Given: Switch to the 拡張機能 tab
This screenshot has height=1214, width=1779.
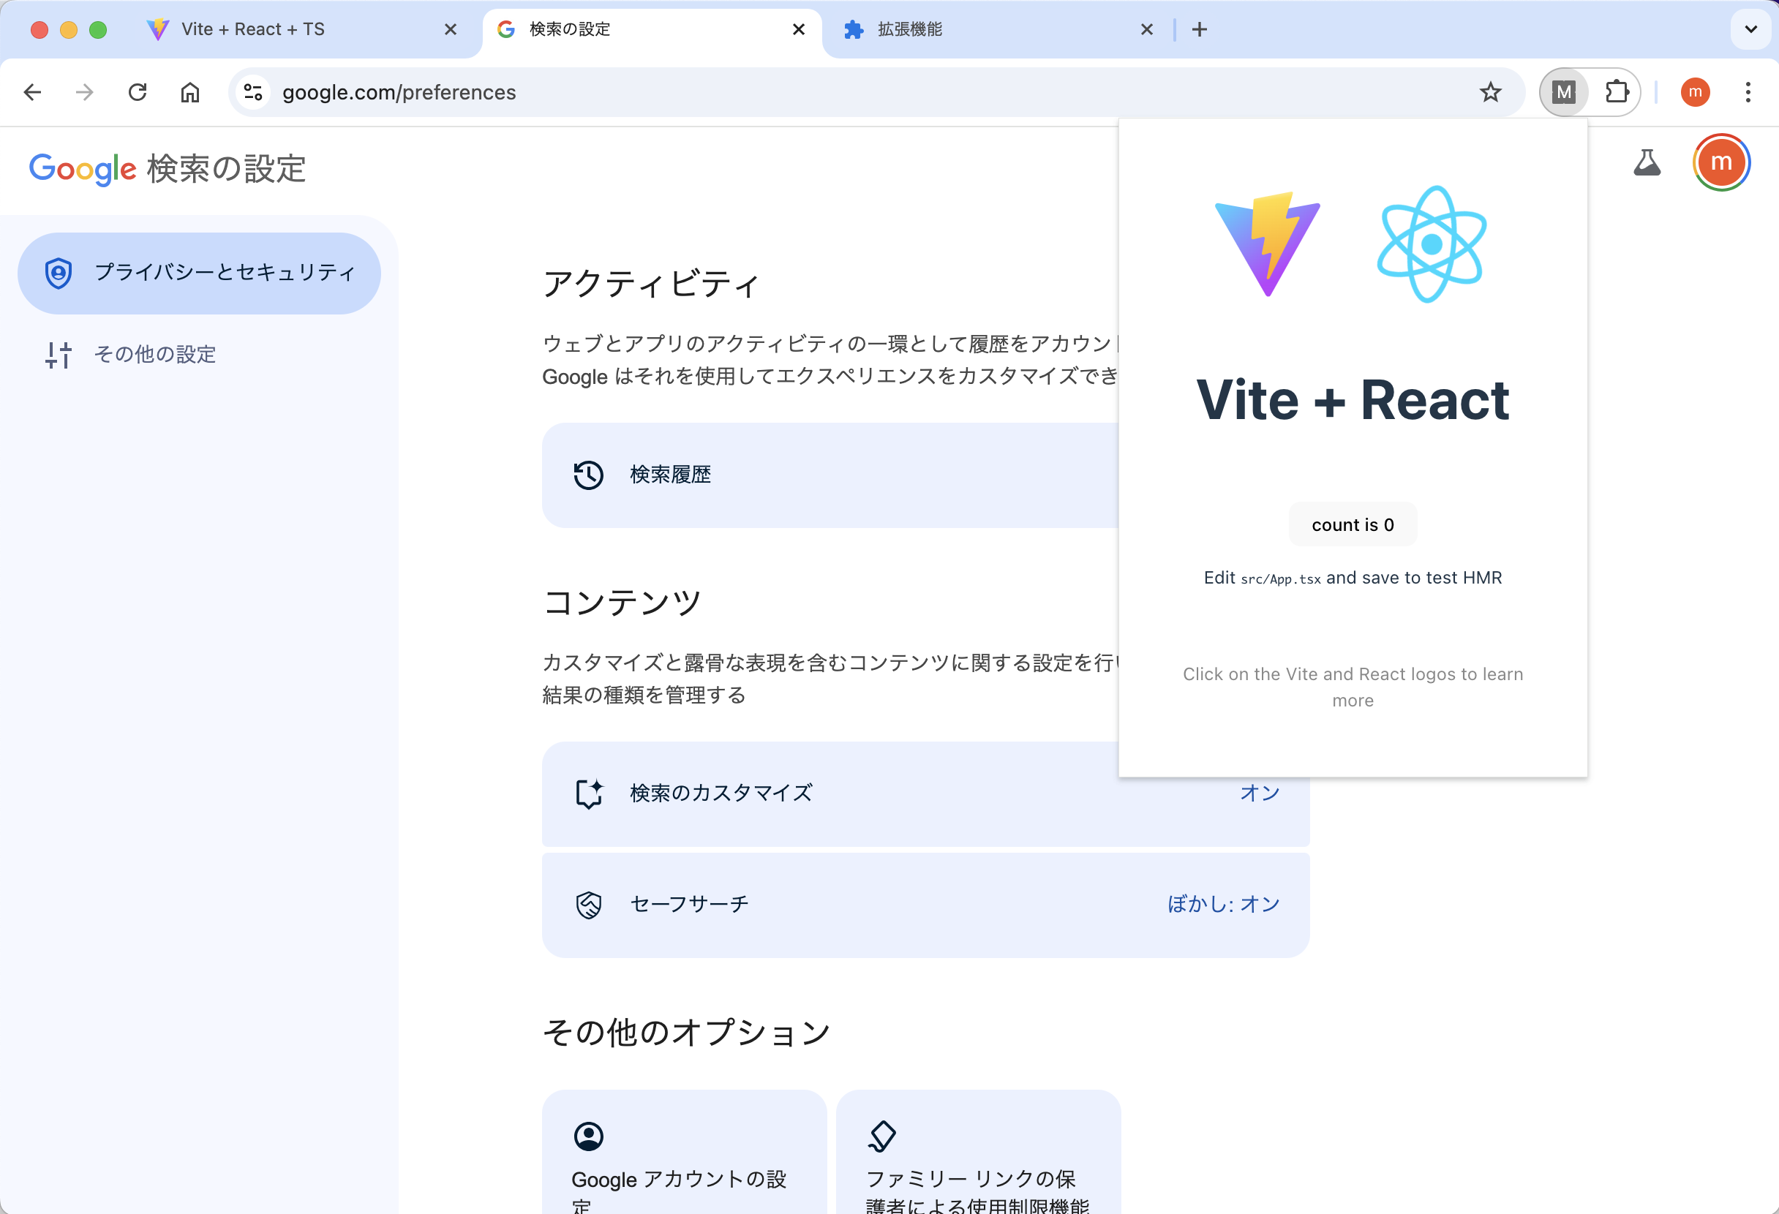Looking at the screenshot, I should 909,29.
